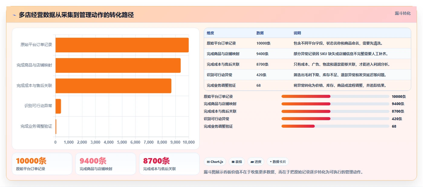This screenshot has width=423, height=187.
Task: Click table cell 8700条
Action: point(262,64)
